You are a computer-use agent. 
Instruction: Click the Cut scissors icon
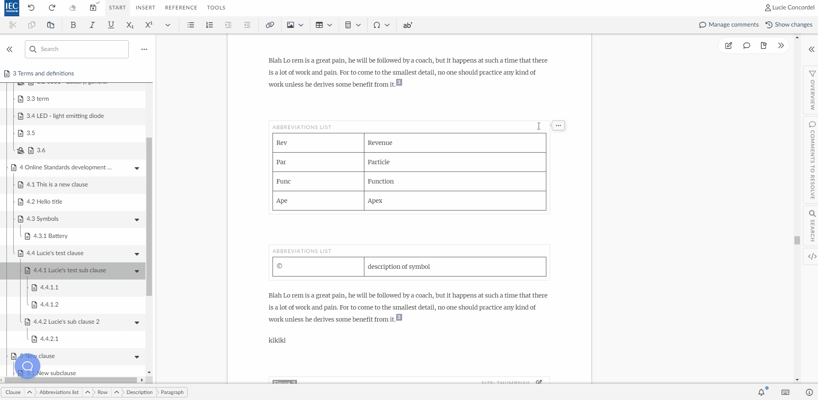tap(13, 25)
